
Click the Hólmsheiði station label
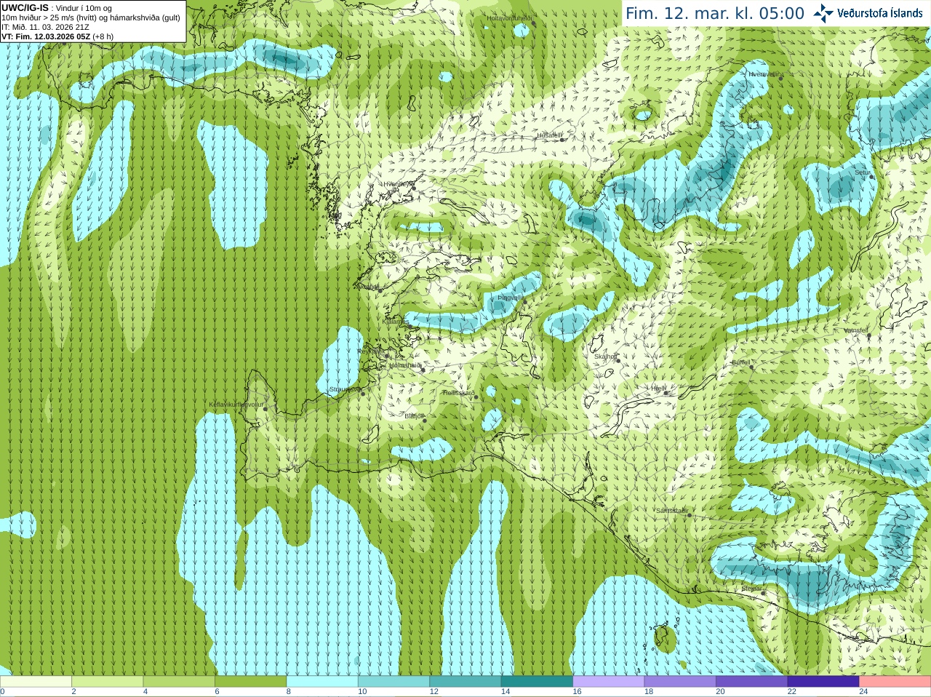pos(405,365)
